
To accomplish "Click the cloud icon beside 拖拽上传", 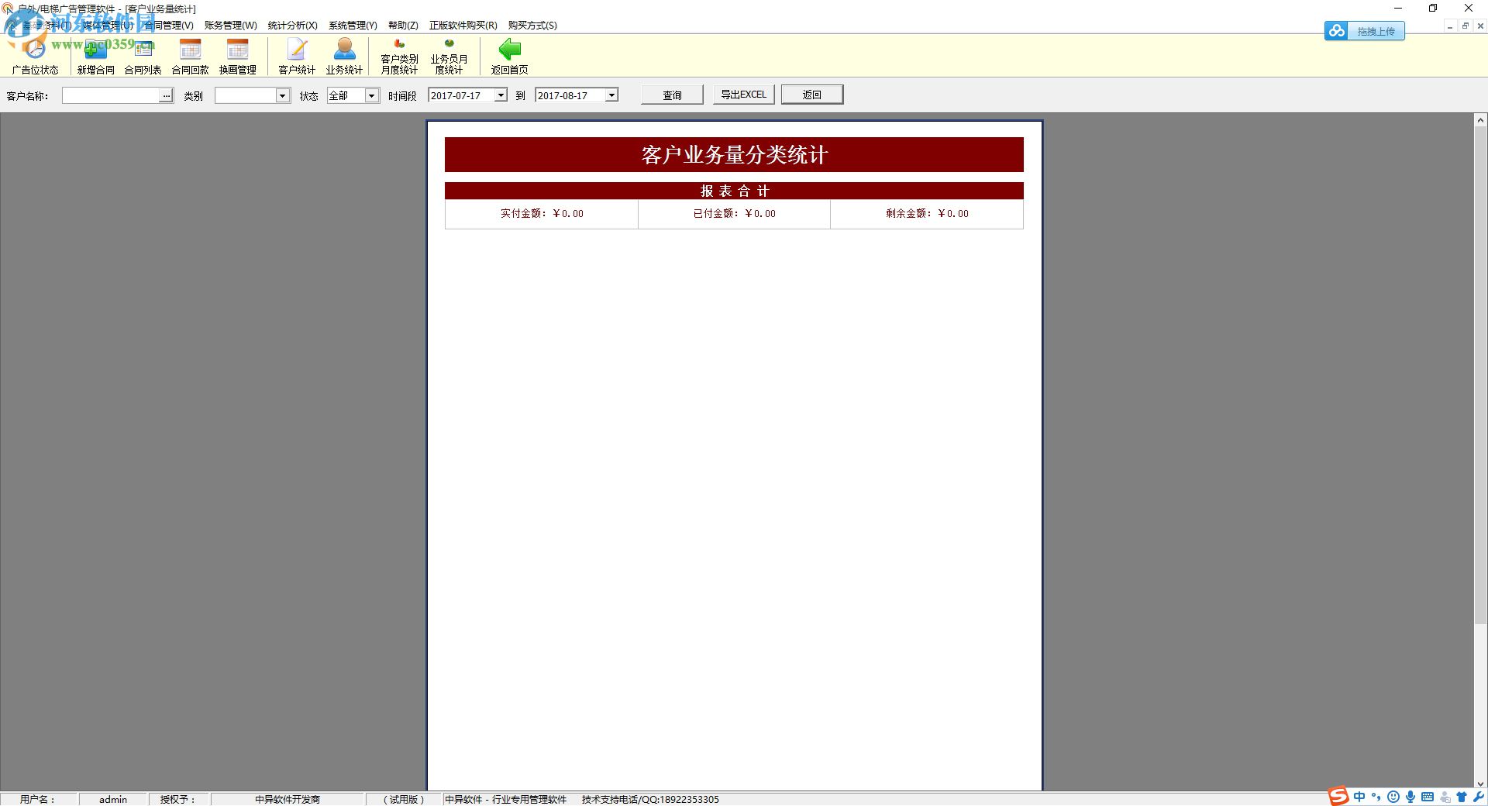I will [1336, 31].
